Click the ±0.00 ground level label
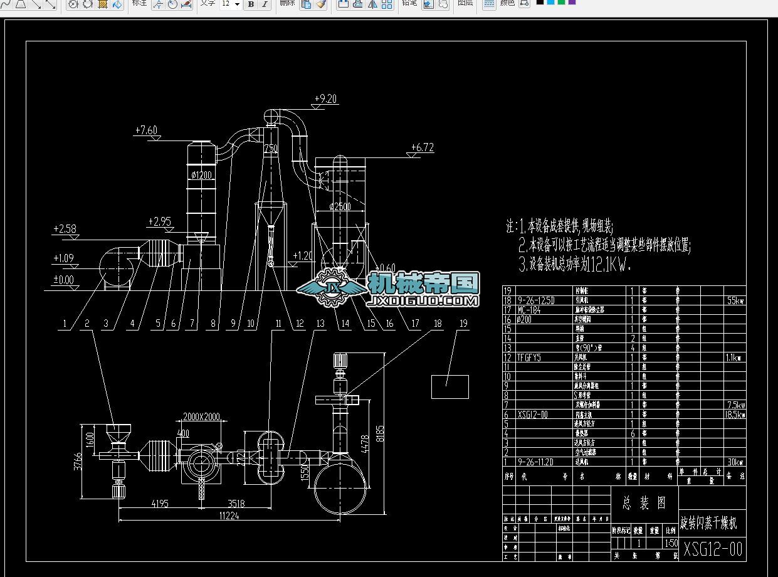Viewport: 778px width, 577px height. 63,280
